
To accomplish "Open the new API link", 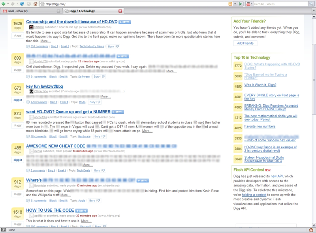I will tap(277, 176).
